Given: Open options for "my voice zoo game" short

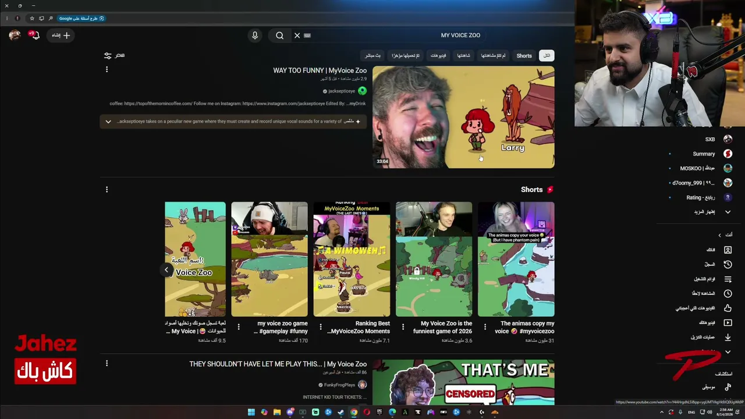Looking at the screenshot, I should 238,327.
